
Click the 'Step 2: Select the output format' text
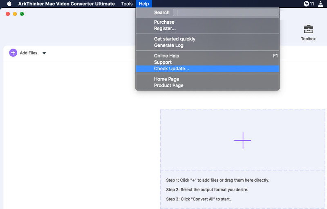[207, 190]
